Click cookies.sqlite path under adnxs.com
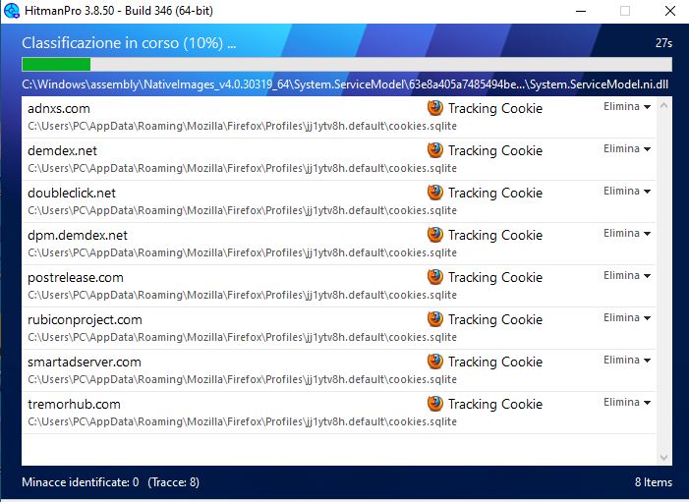Viewport: 689px width, 502px height. pos(242,126)
